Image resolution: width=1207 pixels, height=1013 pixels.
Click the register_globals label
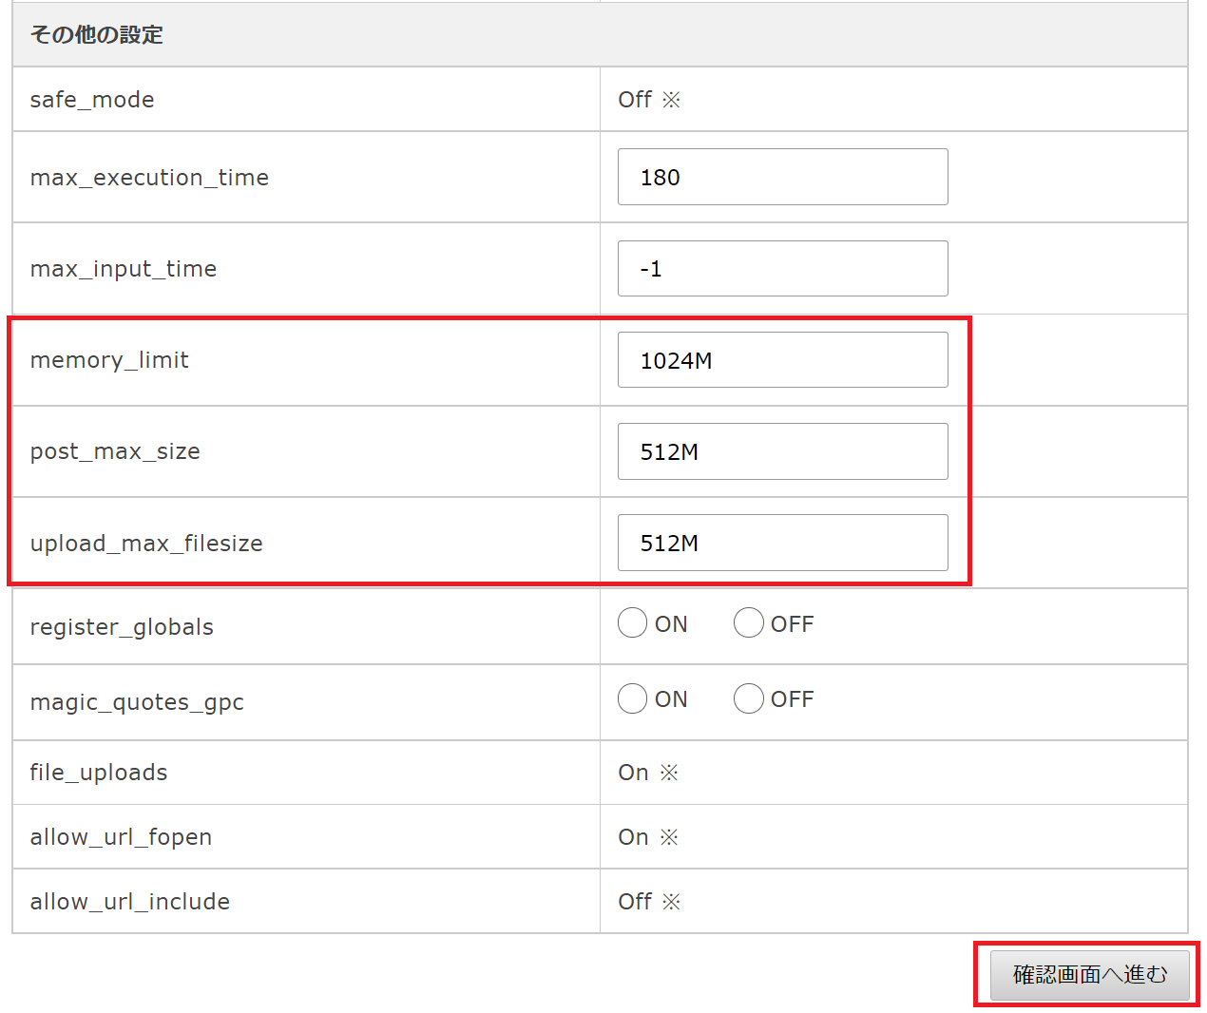[x=122, y=627]
